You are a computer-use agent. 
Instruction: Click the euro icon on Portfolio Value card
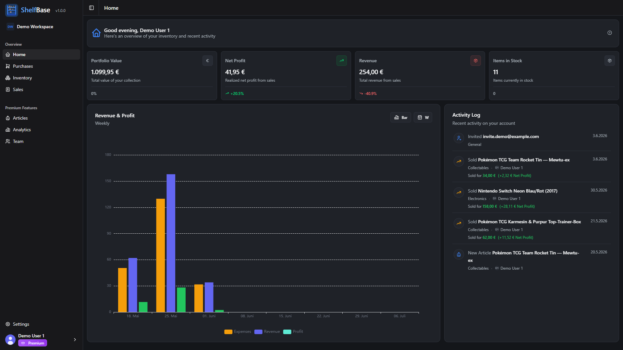(208, 61)
